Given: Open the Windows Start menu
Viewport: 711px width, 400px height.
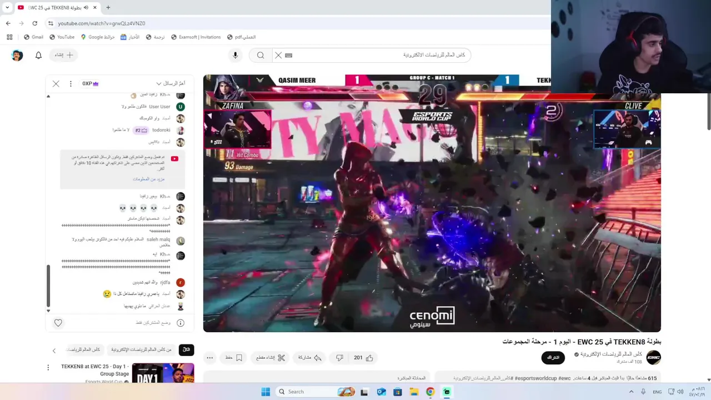Looking at the screenshot, I should pyautogui.click(x=266, y=392).
